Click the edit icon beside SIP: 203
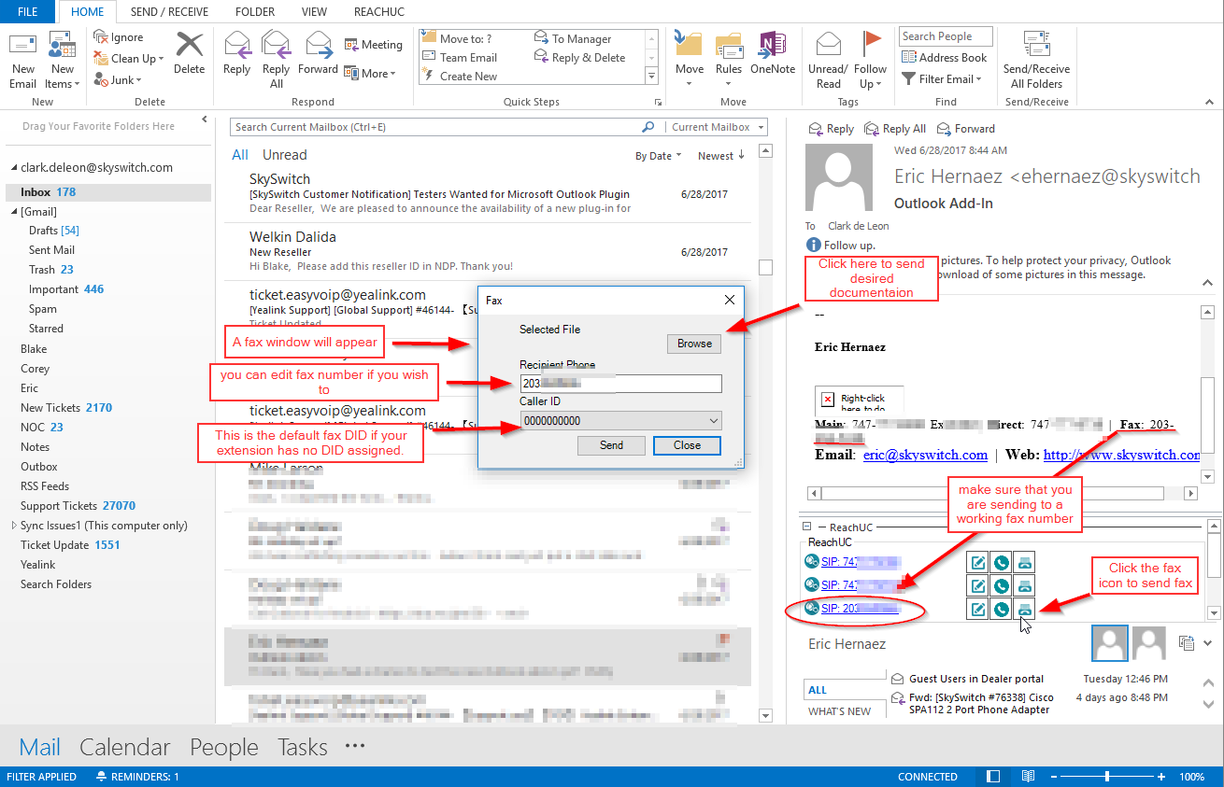This screenshot has width=1224, height=787. pyautogui.click(x=977, y=610)
